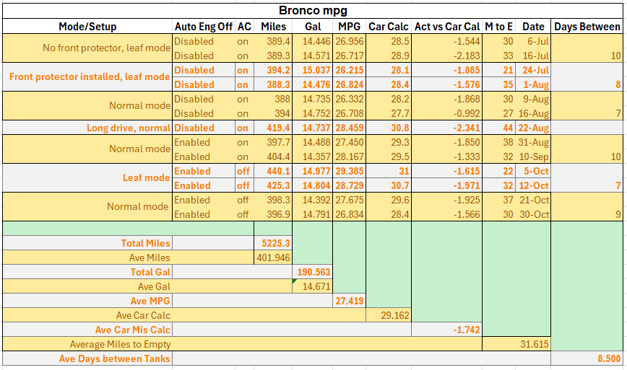This screenshot has height=370, width=627.
Task: Click the 'Mode/Setup' column header
Action: click(87, 27)
